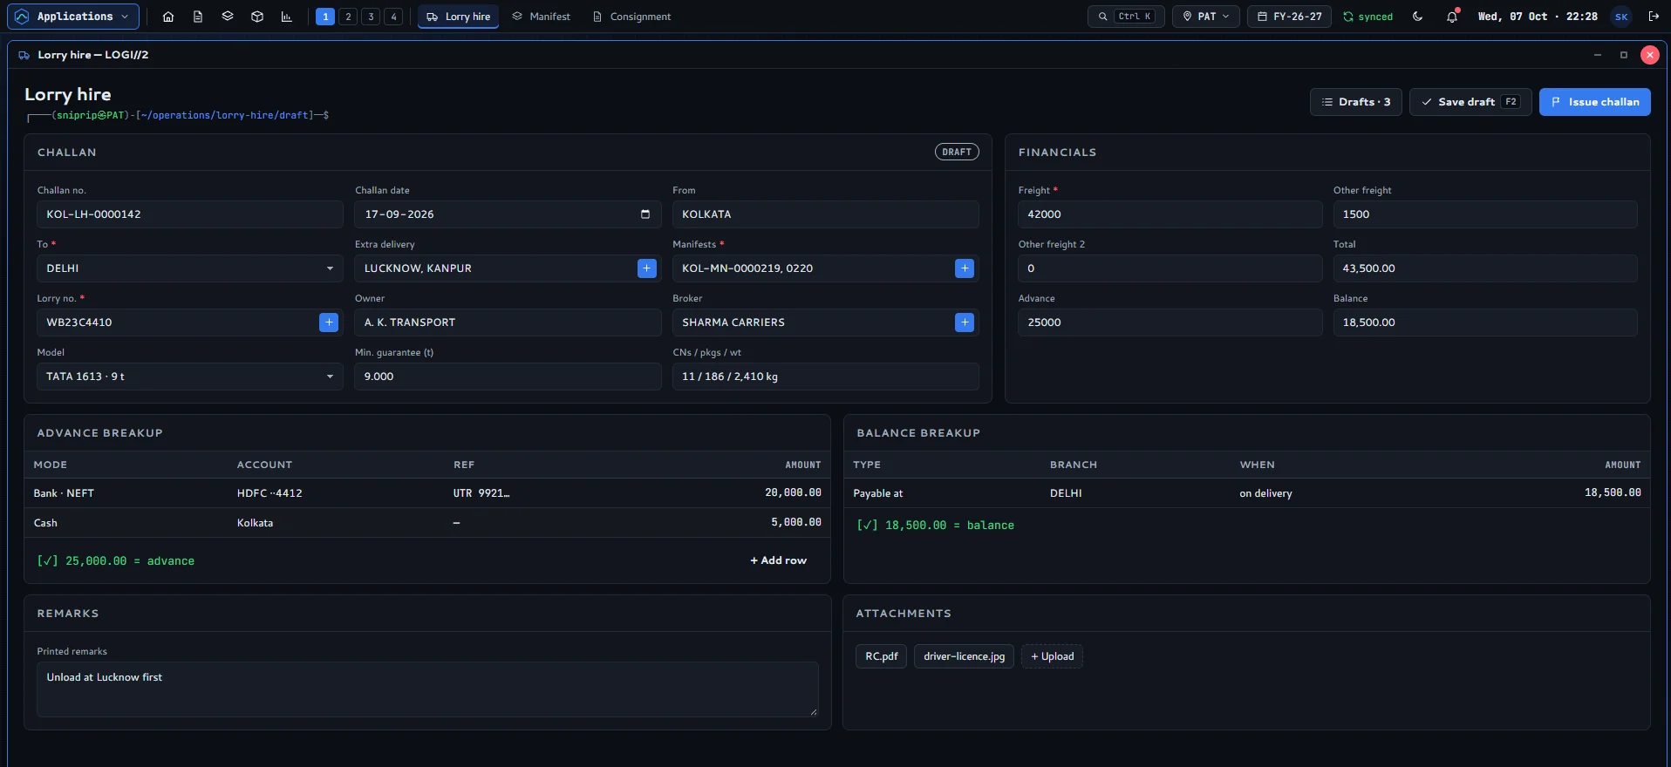Open the RC.pdf attachment
This screenshot has height=767, width=1671.
(882, 656)
